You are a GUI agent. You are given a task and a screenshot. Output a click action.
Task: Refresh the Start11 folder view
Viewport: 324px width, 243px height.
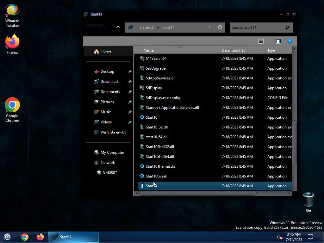(220, 27)
